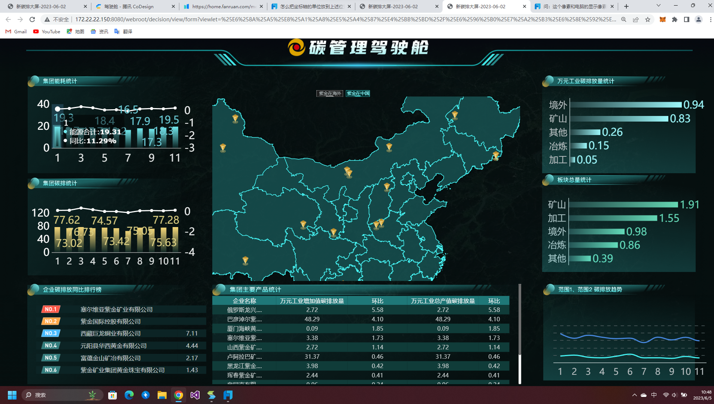Open the Not secure site info
Image resolution: width=714 pixels, height=404 pixels.
point(57,19)
